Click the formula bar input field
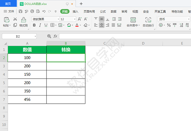 pos(125,36)
